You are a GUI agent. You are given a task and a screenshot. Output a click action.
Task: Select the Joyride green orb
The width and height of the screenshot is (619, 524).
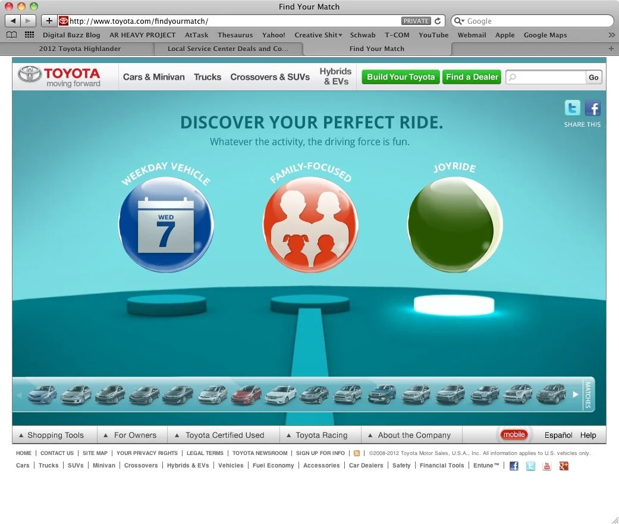455,225
